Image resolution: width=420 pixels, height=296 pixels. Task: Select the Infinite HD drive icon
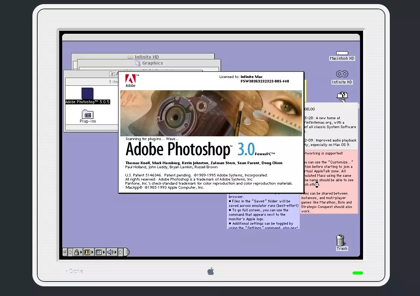coord(342,74)
